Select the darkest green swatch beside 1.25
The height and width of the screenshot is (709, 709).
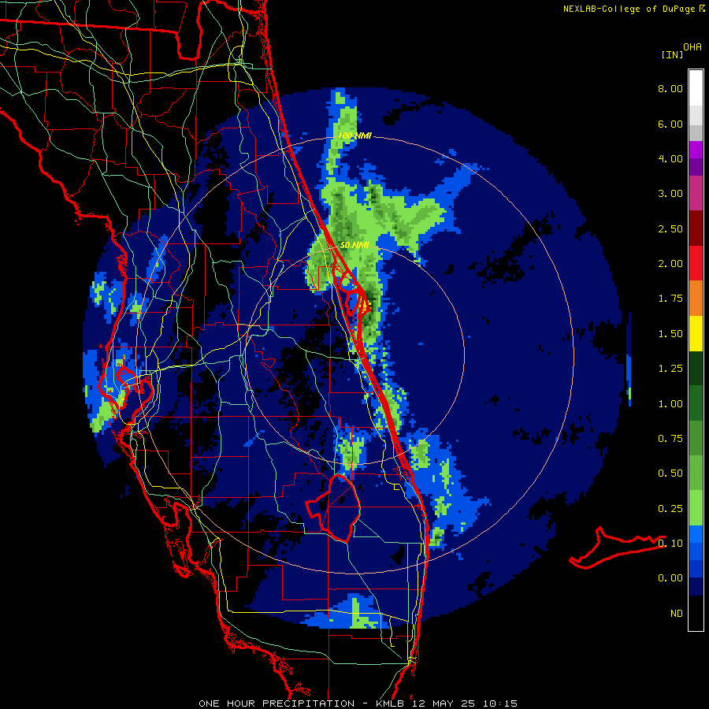click(696, 369)
